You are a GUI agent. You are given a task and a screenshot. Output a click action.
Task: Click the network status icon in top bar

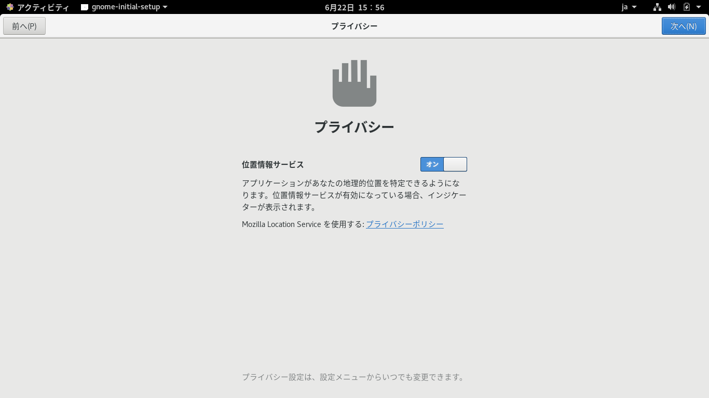point(657,7)
